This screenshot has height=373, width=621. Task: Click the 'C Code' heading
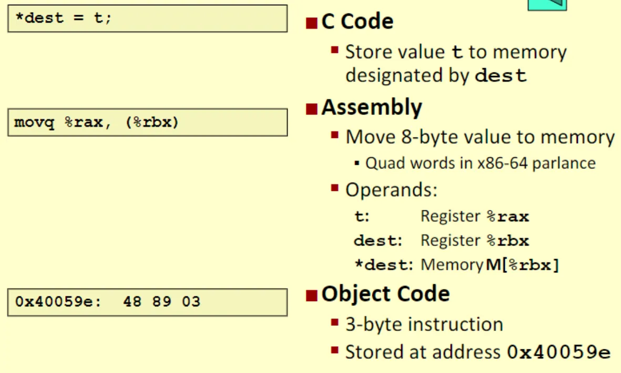tap(357, 22)
